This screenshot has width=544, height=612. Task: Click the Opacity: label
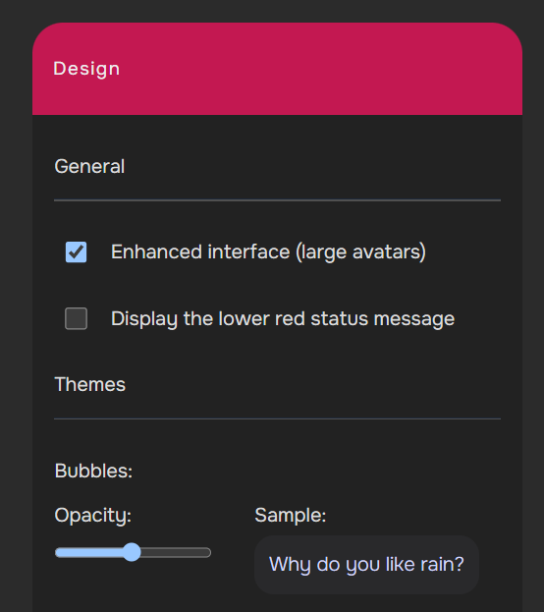click(93, 516)
